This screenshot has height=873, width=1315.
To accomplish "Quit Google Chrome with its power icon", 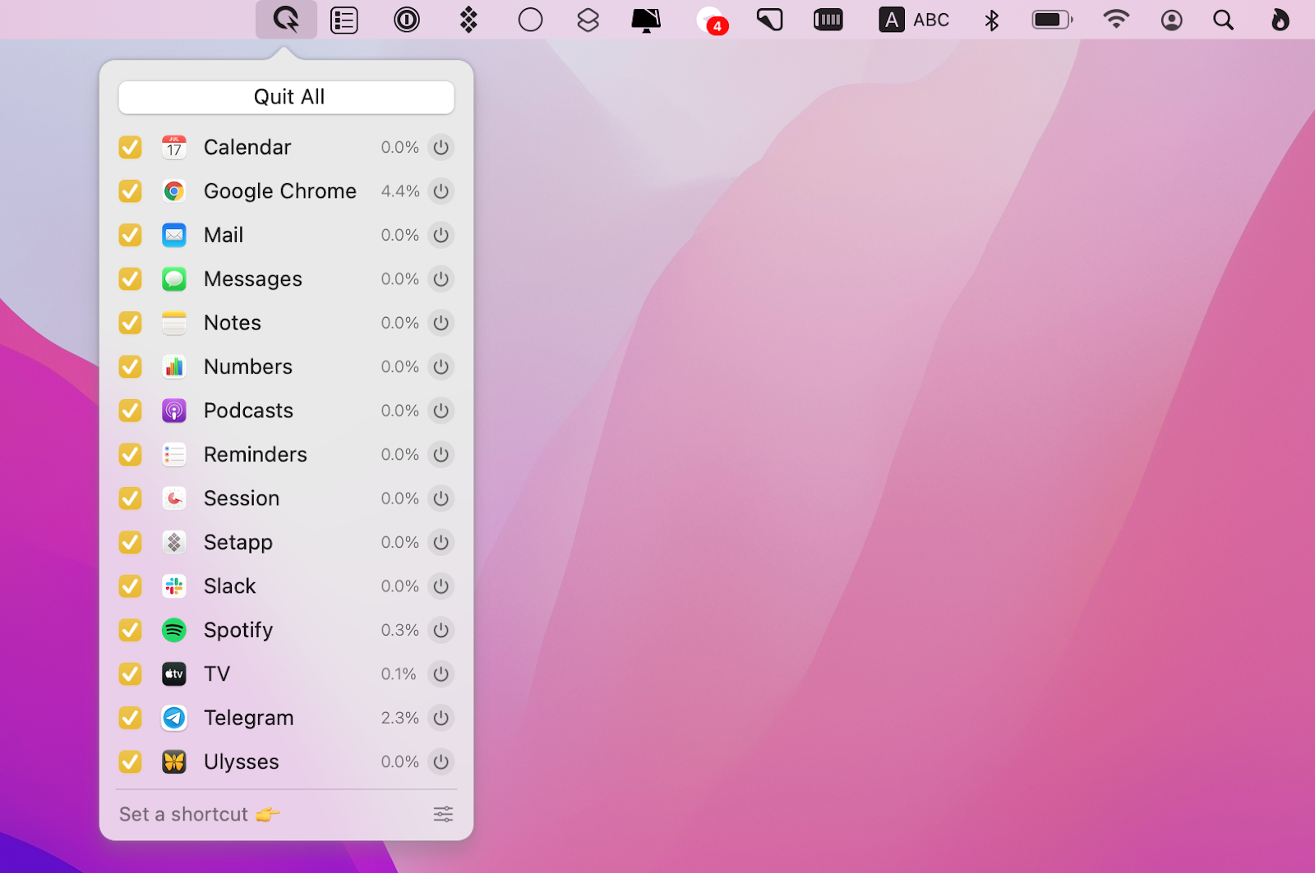I will point(441,191).
